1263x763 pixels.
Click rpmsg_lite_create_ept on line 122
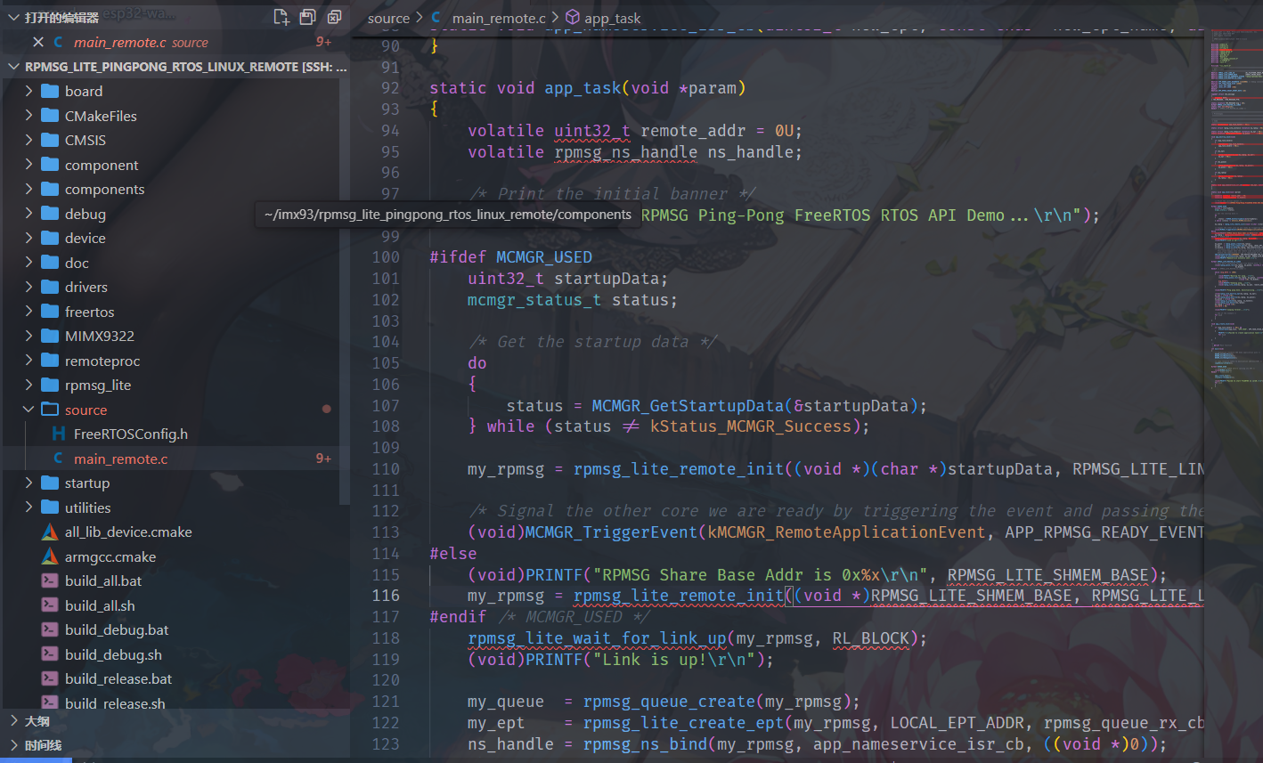(x=683, y=723)
